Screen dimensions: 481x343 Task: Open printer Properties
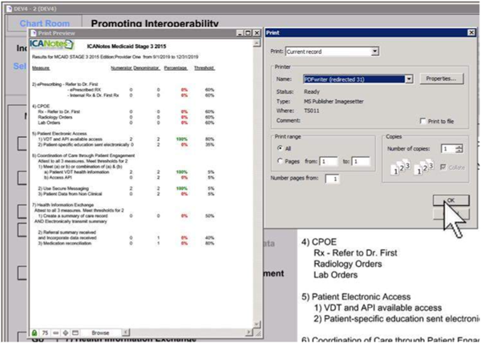tap(442, 79)
